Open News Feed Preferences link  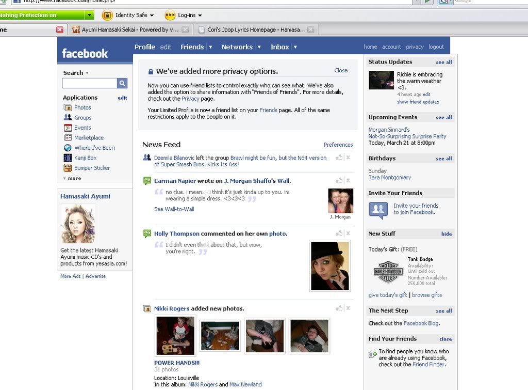pyautogui.click(x=338, y=145)
